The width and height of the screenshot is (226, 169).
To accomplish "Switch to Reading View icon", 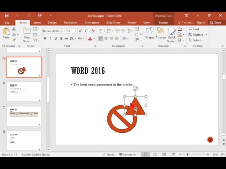I will point(164,154).
